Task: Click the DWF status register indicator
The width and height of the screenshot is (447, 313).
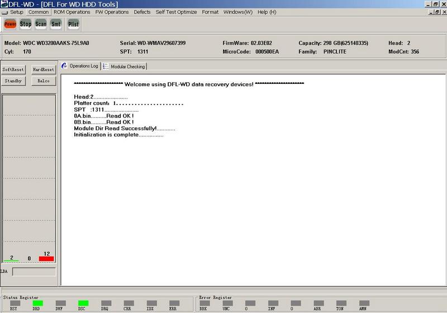Action: coord(61,303)
